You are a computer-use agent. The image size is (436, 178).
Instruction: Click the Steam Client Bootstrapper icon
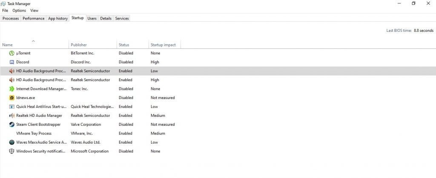click(12, 124)
